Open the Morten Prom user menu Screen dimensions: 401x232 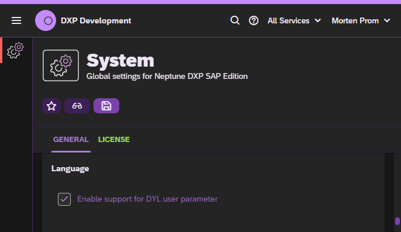[x=361, y=20]
